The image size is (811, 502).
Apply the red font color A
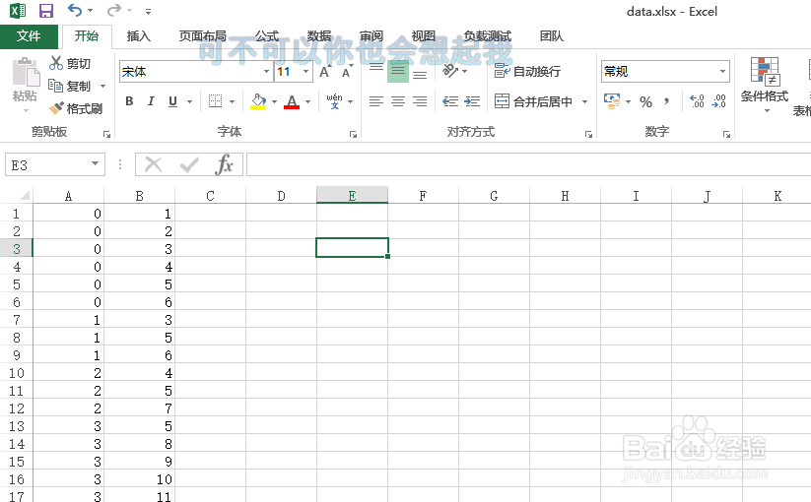(x=292, y=101)
